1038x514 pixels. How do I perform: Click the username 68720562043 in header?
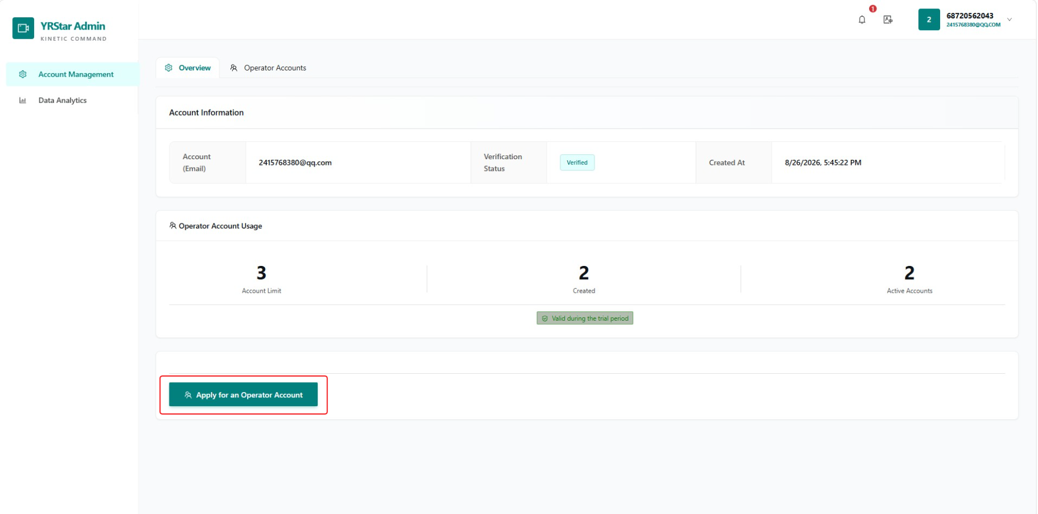[970, 16]
